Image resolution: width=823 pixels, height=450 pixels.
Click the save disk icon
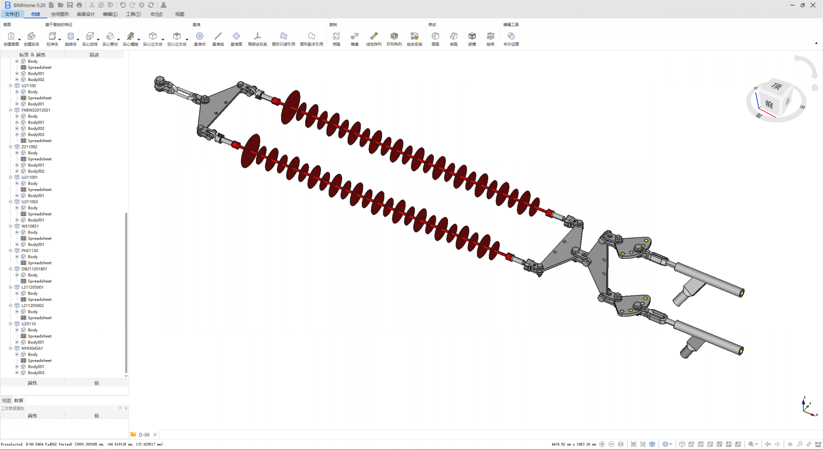[70, 5]
